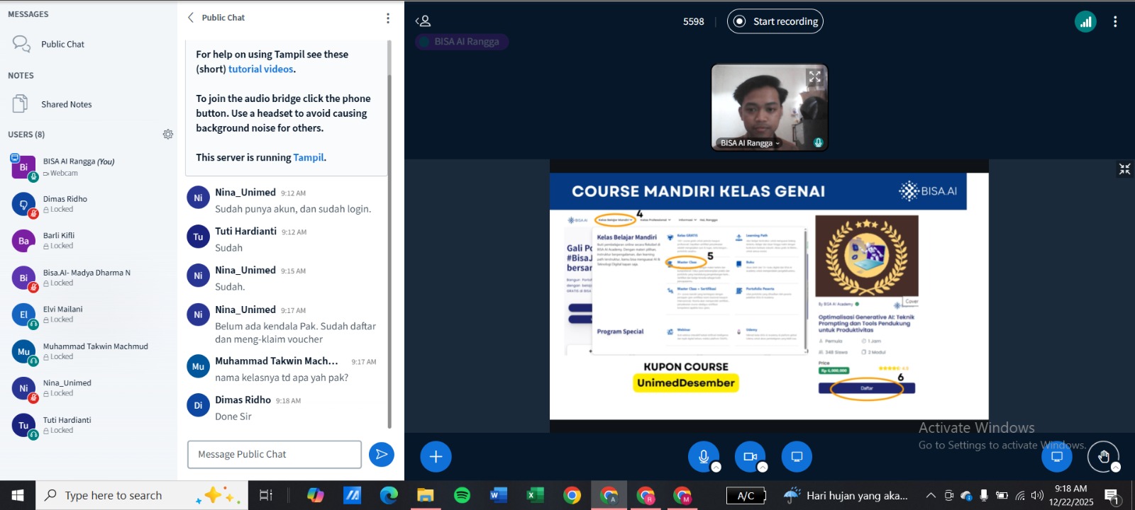Image resolution: width=1135 pixels, height=510 pixels.
Task: Select user BISA AI Rangga (You)
Action: (89, 167)
